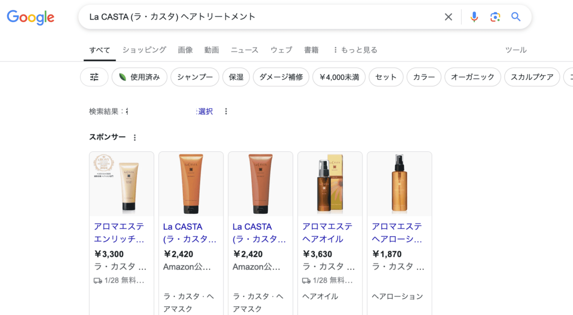Open three-dot options next to 選択
The height and width of the screenshot is (315, 573).
(x=226, y=111)
